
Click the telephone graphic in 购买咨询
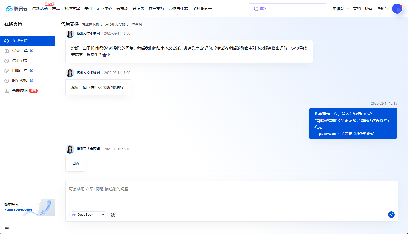pyautogui.click(x=46, y=207)
